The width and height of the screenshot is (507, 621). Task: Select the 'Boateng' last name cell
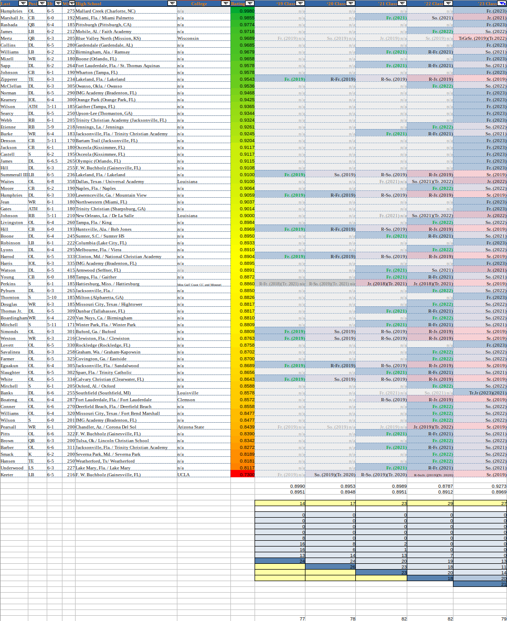(x=14, y=400)
